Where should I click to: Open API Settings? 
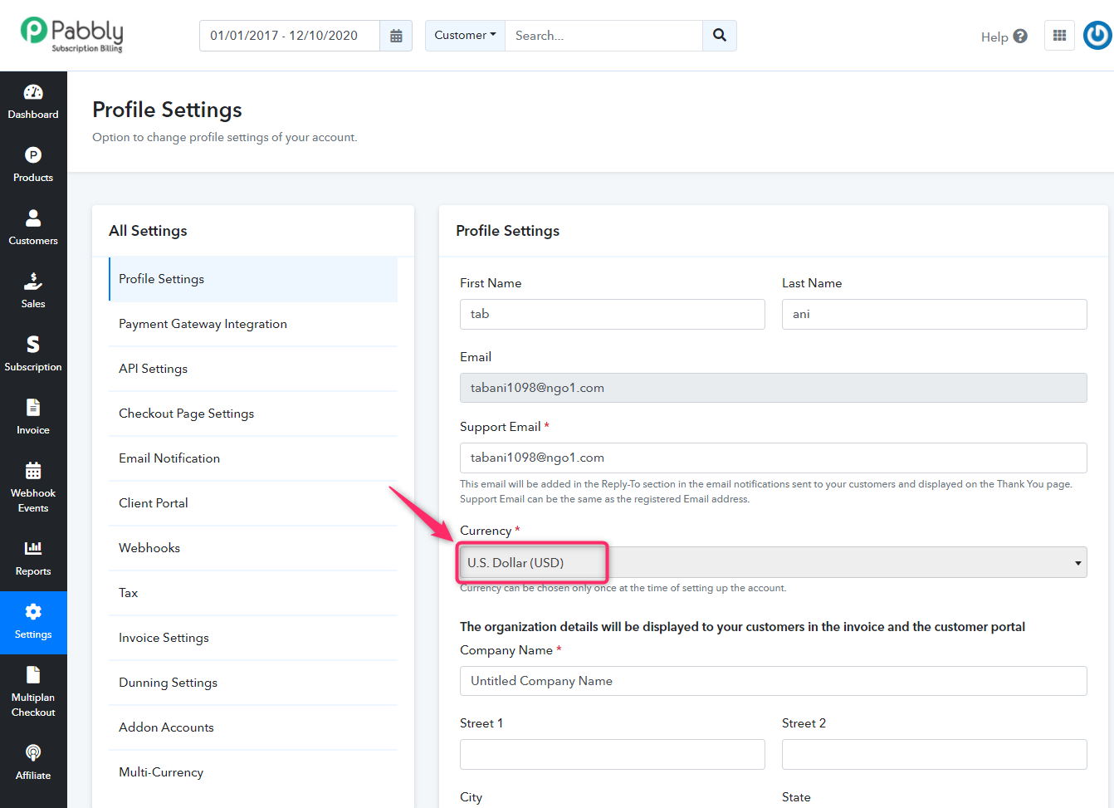pos(253,369)
